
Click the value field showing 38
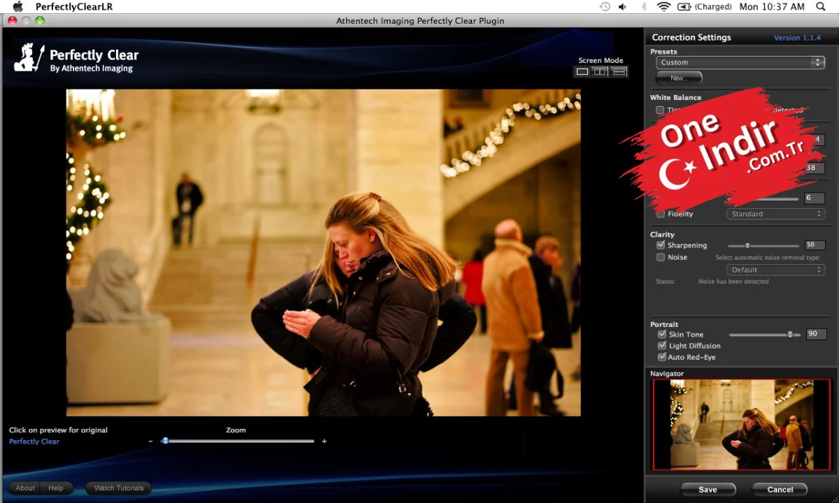point(815,168)
